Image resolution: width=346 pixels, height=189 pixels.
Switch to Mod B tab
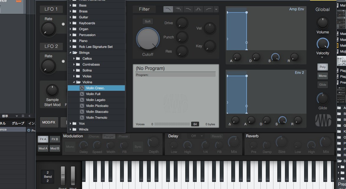tap(55, 148)
